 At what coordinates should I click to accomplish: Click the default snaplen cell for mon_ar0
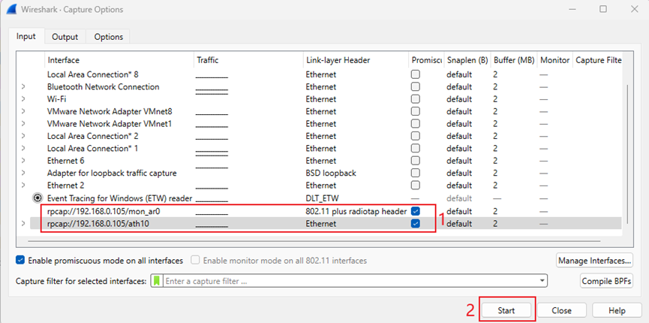tap(459, 211)
